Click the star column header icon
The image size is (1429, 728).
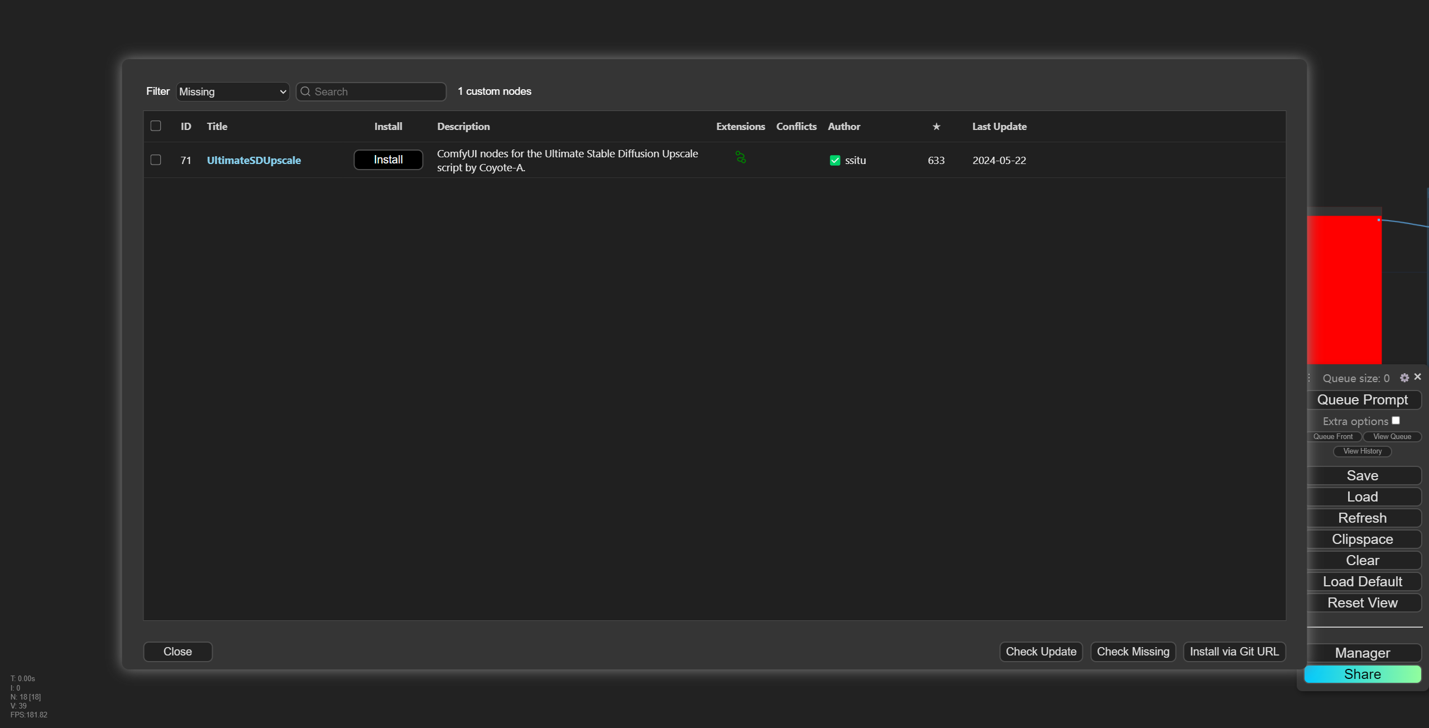937,127
